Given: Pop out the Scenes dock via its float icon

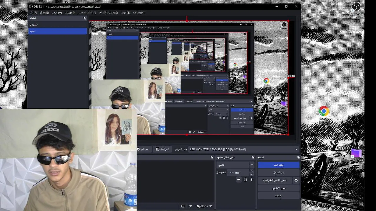Looking at the screenshot, I should pyautogui.click(x=85, y=18).
